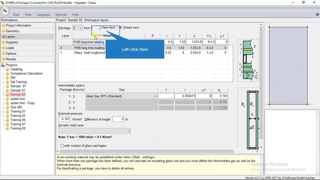Click the round application menu button
Viewport: 320px width, 180px height.
click(x=5, y=10)
